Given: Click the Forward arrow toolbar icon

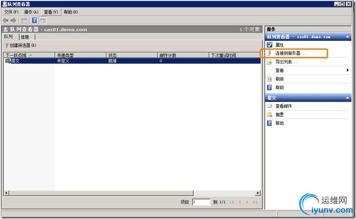Looking at the screenshot, I should 13,20.
